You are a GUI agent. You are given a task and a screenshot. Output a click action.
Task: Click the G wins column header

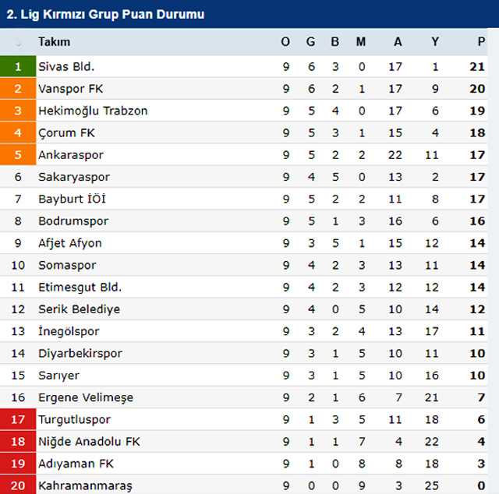(311, 42)
